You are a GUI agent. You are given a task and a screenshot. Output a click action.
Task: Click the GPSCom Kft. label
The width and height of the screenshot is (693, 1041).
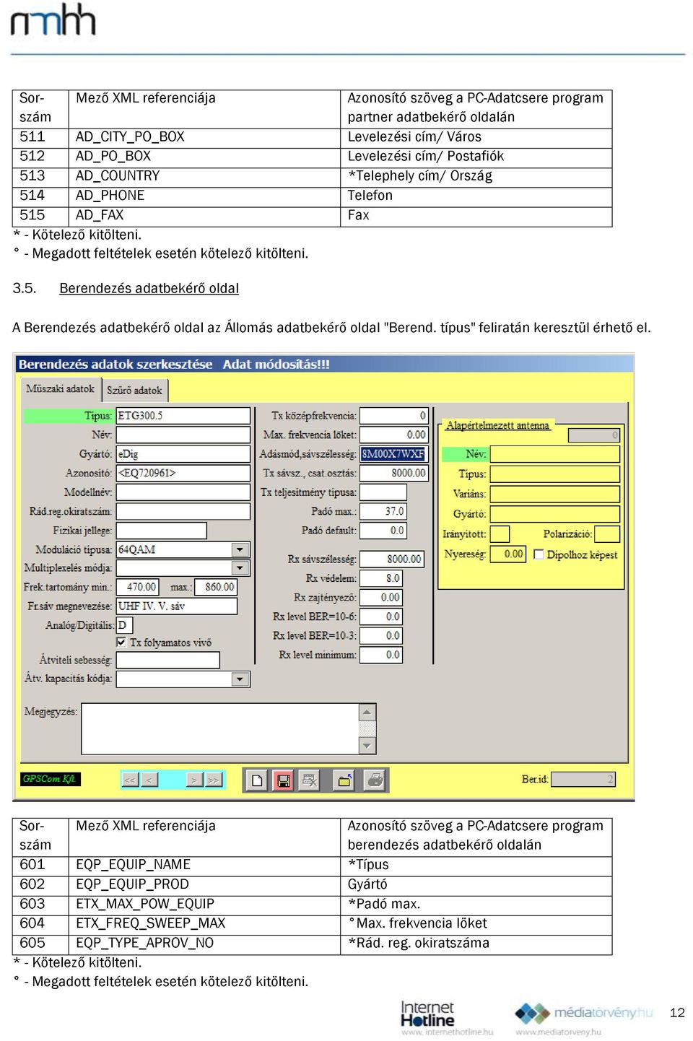point(50,779)
